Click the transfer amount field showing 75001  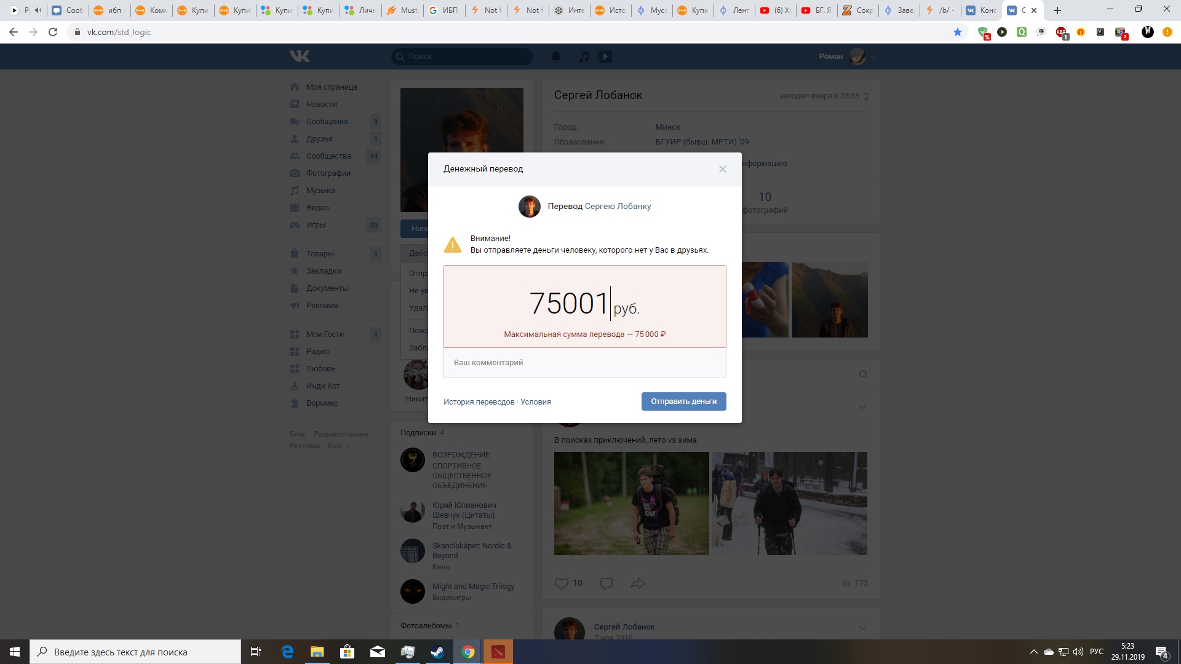(584, 306)
